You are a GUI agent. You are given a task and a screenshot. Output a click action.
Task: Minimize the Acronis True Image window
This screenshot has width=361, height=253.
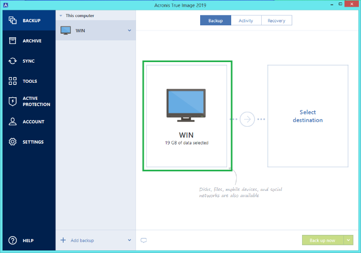[332, 5]
